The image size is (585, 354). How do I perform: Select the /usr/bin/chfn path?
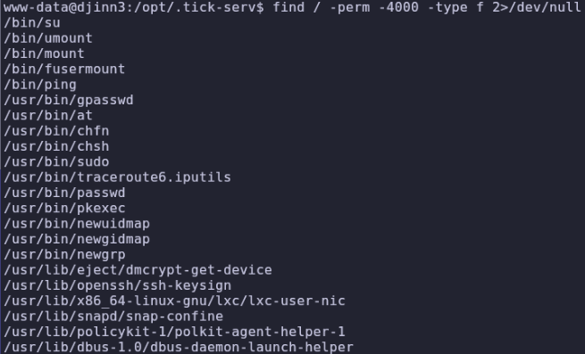coord(56,131)
